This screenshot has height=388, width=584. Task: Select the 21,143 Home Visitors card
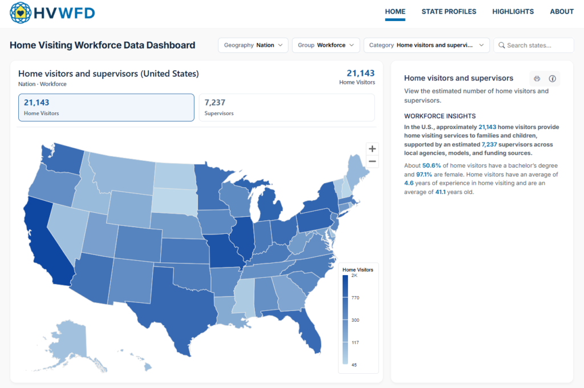tap(106, 107)
